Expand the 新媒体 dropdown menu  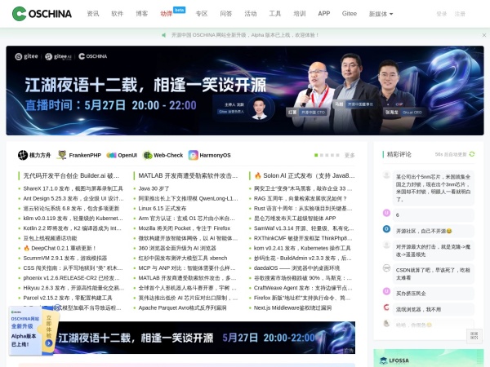[381, 14]
